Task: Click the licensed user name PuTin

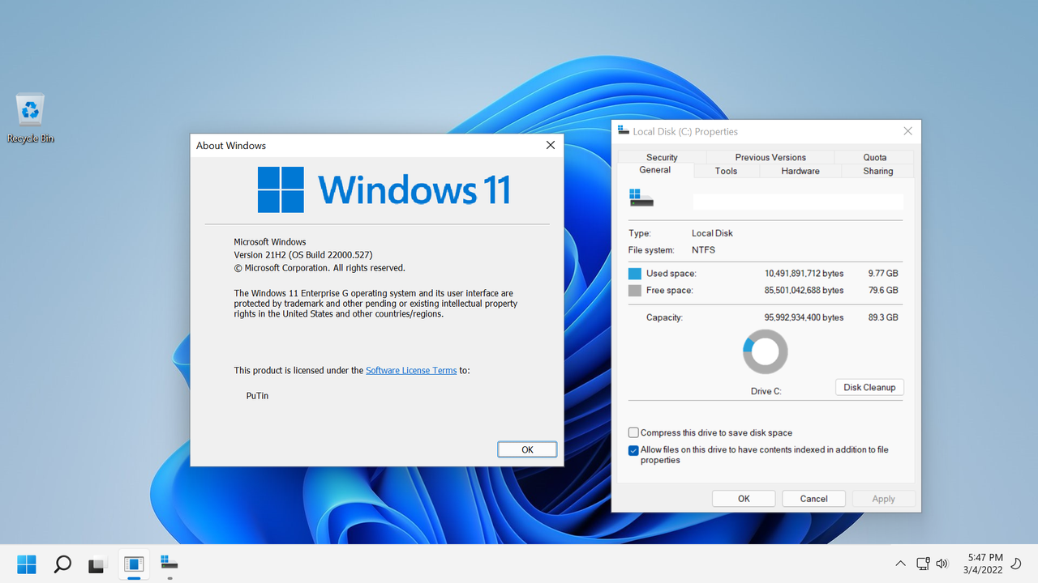Action: pos(257,396)
